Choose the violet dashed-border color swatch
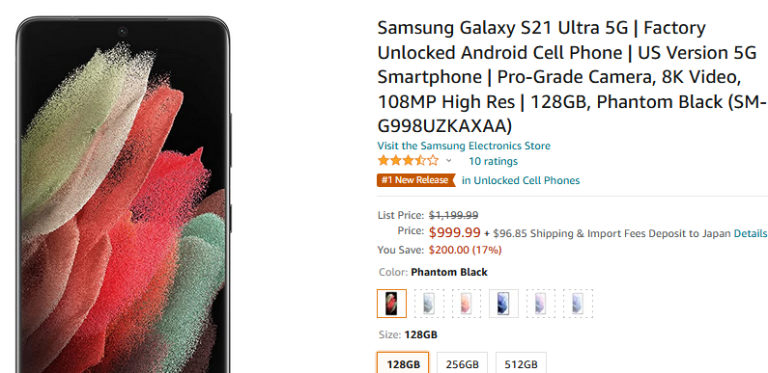The width and height of the screenshot is (768, 373). pyautogui.click(x=541, y=304)
